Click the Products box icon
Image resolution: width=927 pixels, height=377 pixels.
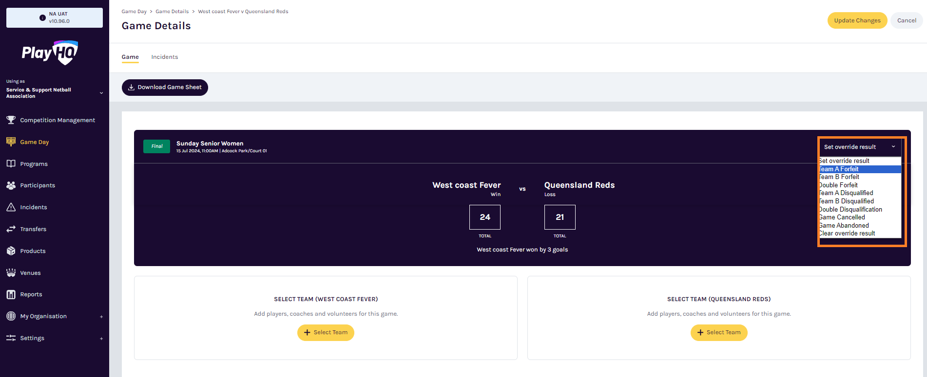[11, 251]
